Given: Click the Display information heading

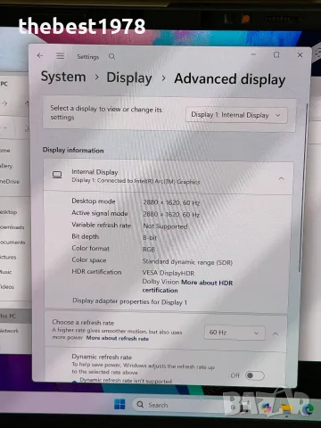Looking at the screenshot, I should [73, 150].
